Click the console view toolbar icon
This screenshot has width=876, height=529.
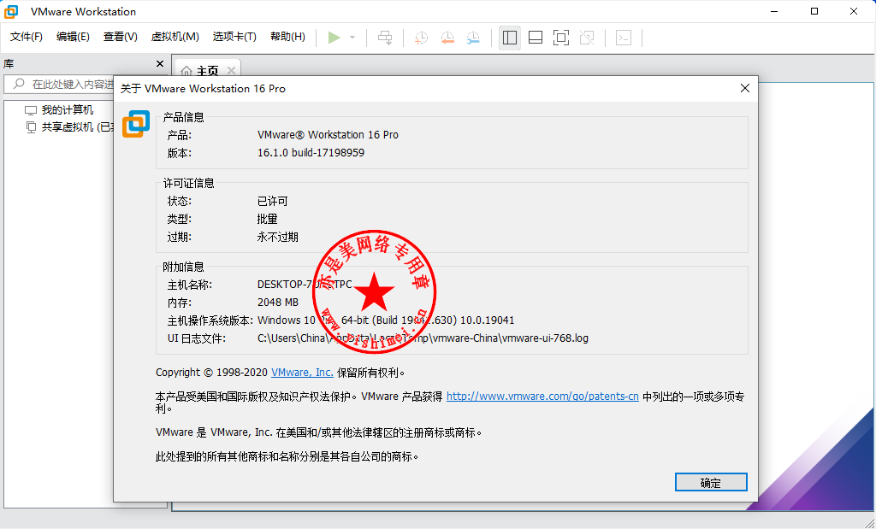point(624,38)
